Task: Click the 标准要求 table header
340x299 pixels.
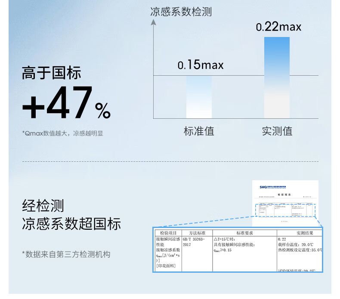Action: pos(245,233)
